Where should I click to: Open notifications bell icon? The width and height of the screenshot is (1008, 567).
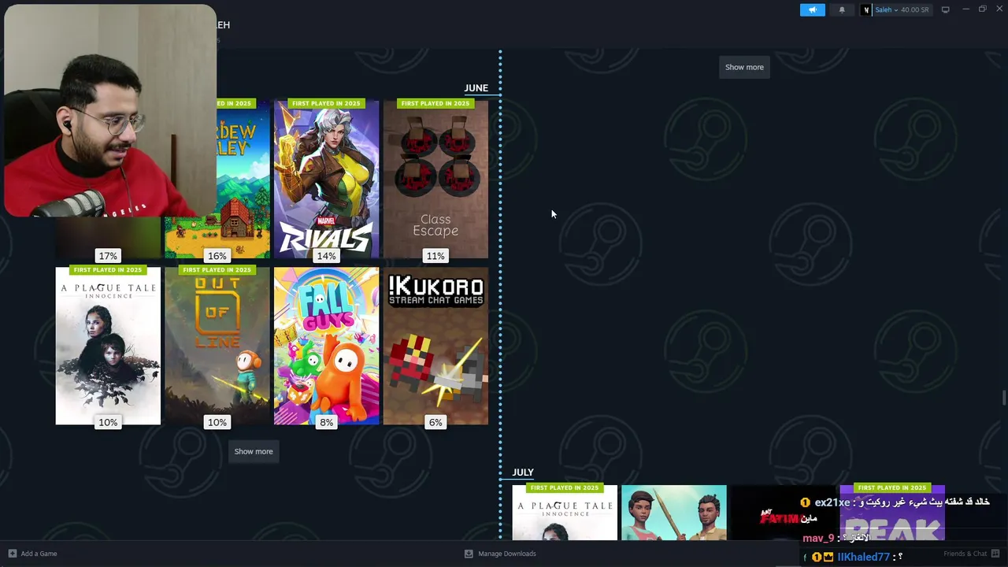click(842, 9)
